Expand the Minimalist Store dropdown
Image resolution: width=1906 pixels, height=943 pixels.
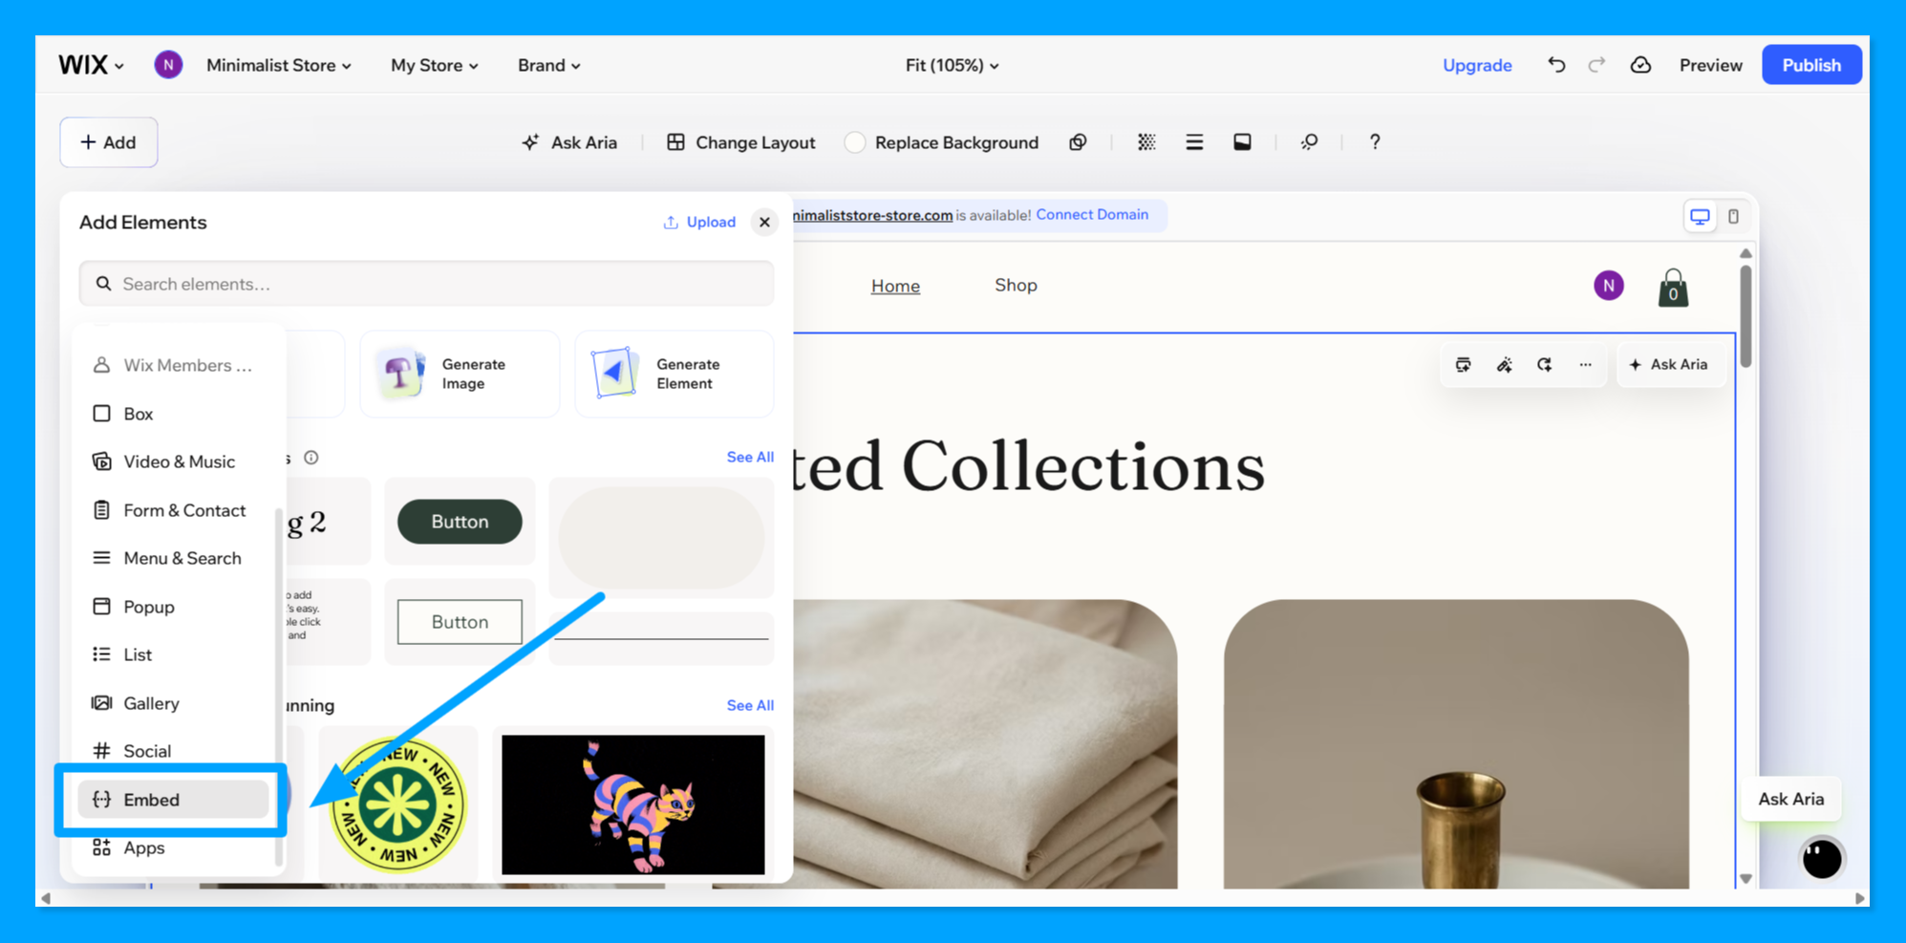[x=279, y=65]
